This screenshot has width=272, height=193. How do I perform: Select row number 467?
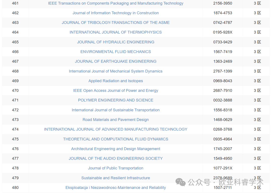click(15, 61)
